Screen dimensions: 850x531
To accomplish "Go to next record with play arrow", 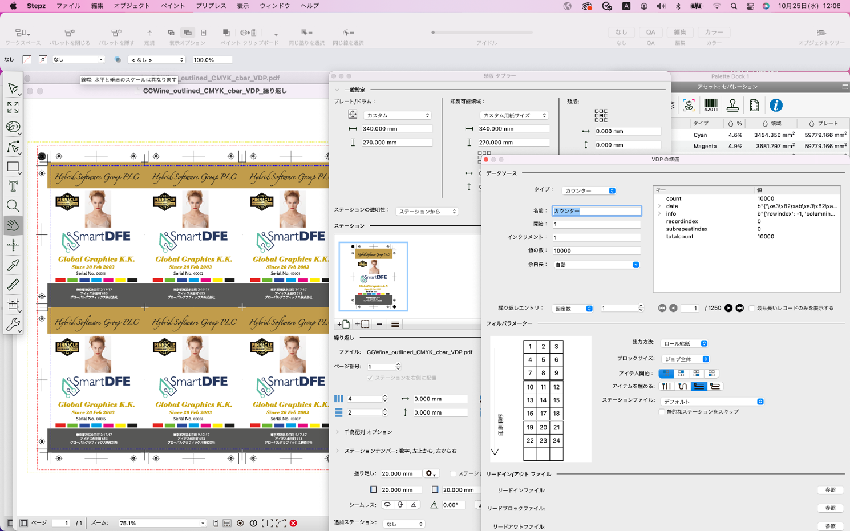I will click(728, 308).
